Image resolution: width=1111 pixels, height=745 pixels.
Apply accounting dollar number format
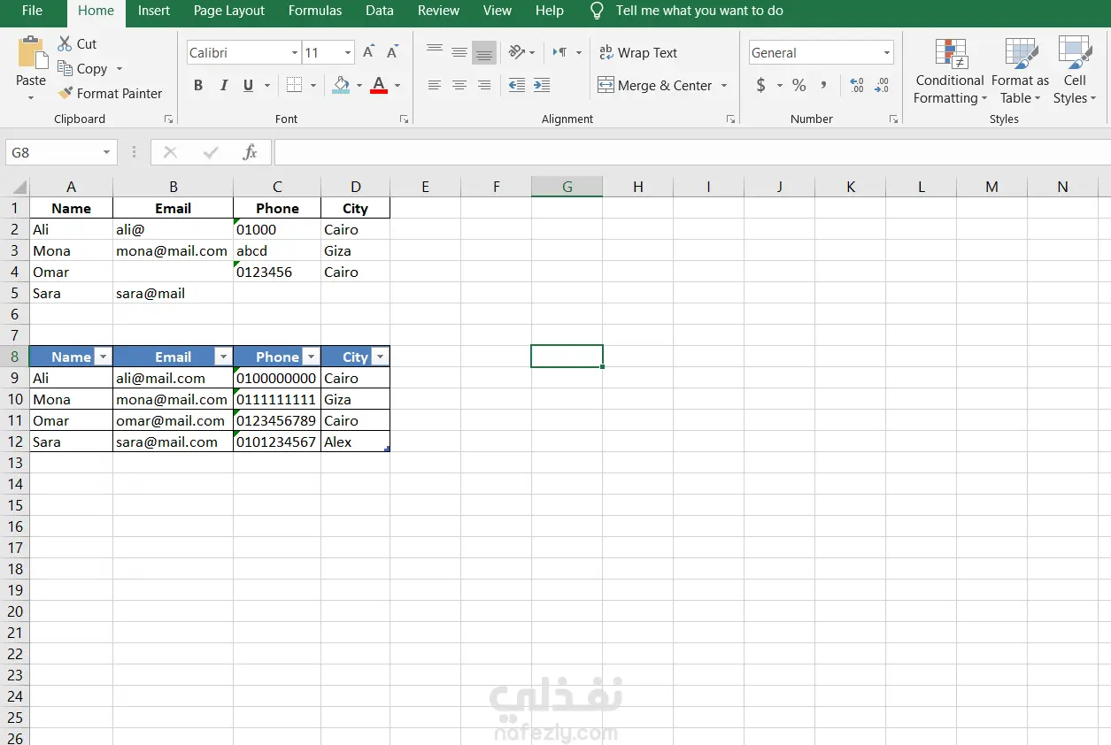point(760,85)
